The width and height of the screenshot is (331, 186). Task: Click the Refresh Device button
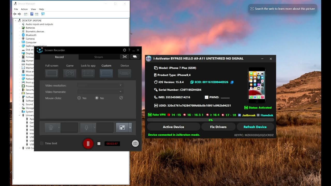255,127
